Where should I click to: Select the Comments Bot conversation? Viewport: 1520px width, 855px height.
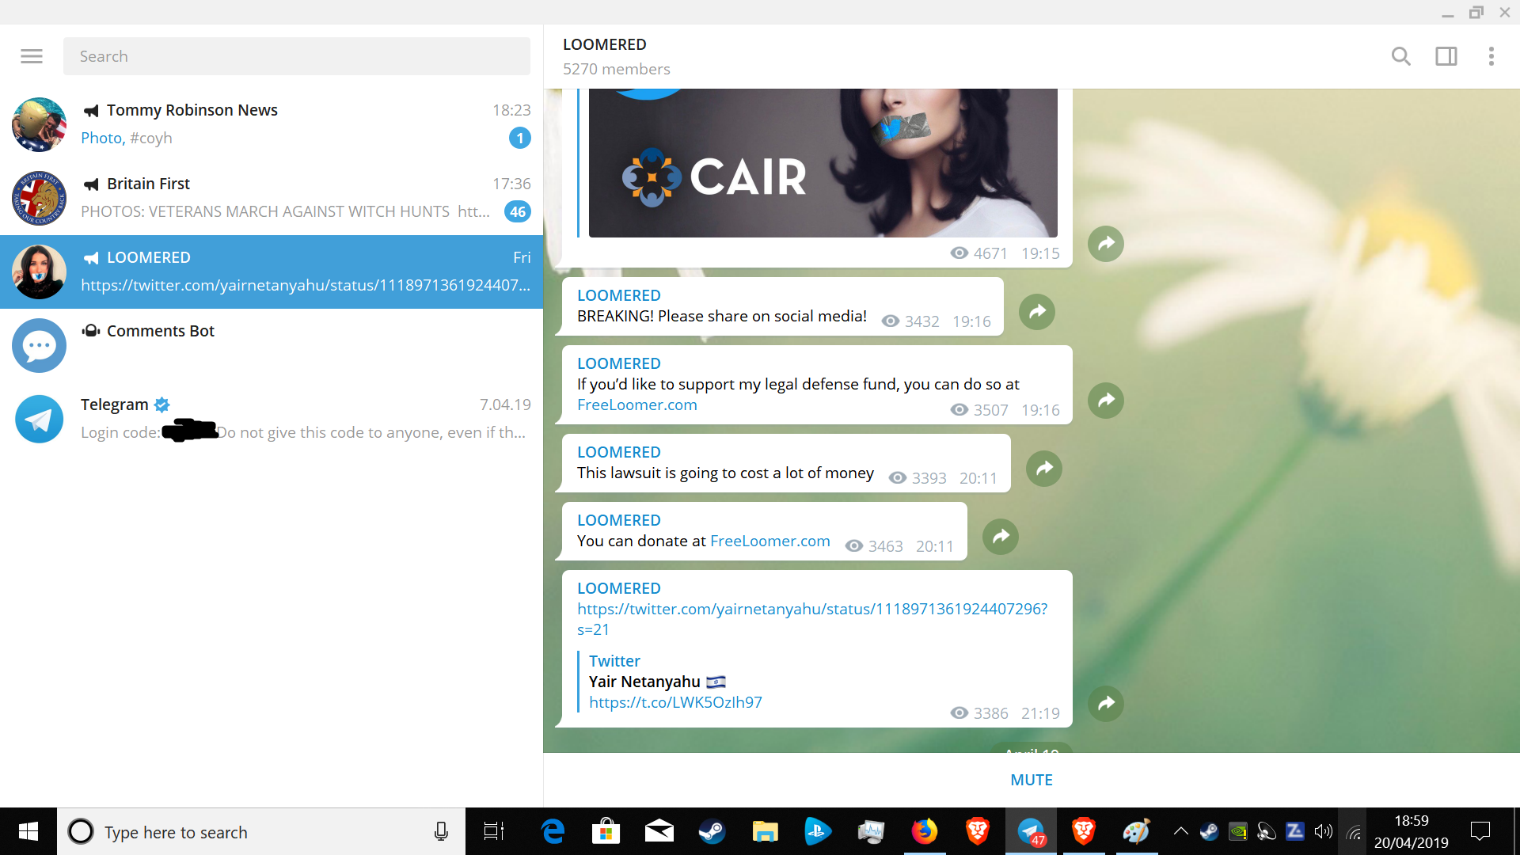272,345
